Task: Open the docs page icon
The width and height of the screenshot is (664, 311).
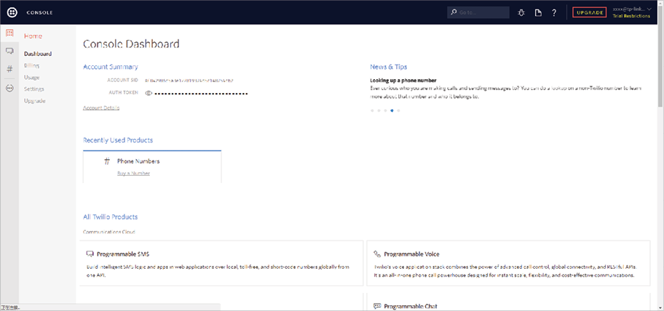Action: point(538,12)
